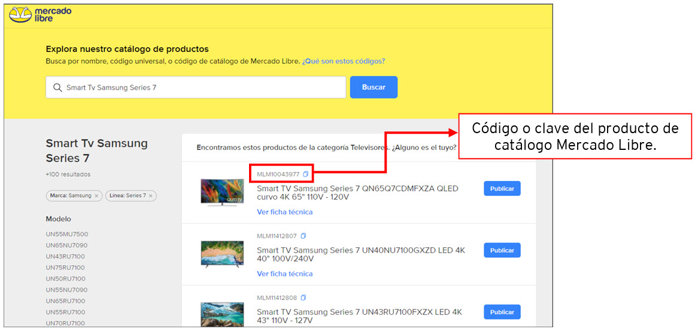View ficha técnica for UN40NU7100GXZD
695x335 pixels.
(x=284, y=274)
